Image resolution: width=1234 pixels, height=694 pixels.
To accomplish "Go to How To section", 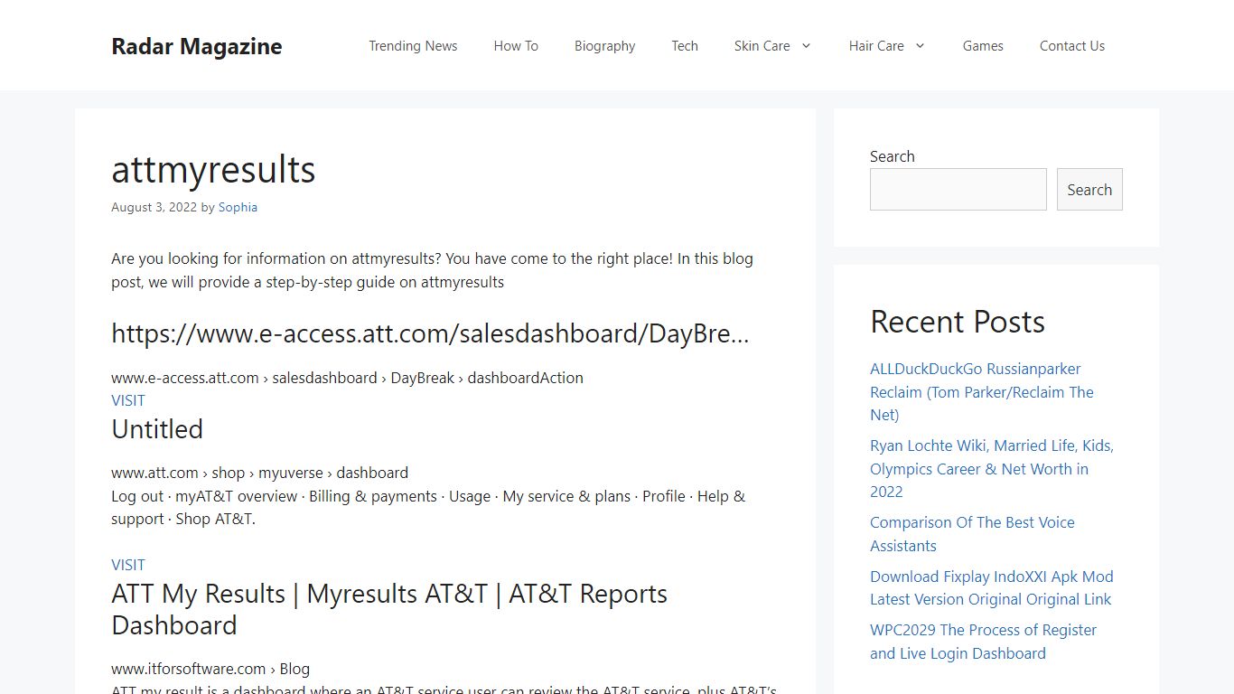I will pos(516,46).
